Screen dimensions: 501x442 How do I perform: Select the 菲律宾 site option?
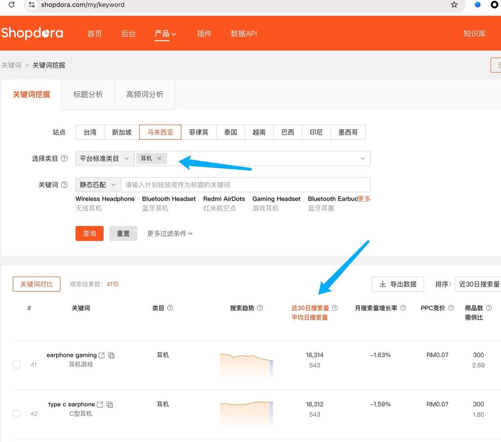[x=198, y=132]
